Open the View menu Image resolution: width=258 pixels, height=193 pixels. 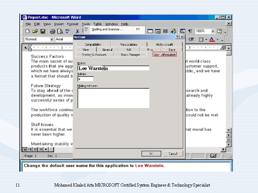(47, 24)
